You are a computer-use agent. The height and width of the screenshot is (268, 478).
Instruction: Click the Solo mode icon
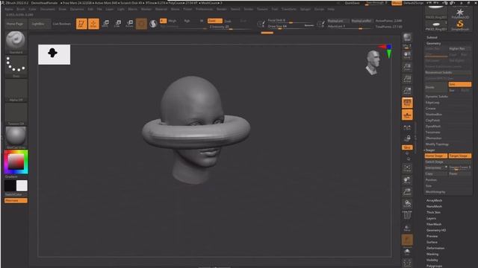tap(407, 252)
